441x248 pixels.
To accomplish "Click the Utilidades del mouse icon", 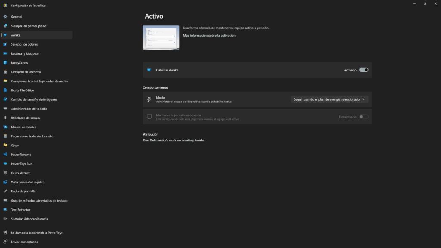I will [5, 118].
